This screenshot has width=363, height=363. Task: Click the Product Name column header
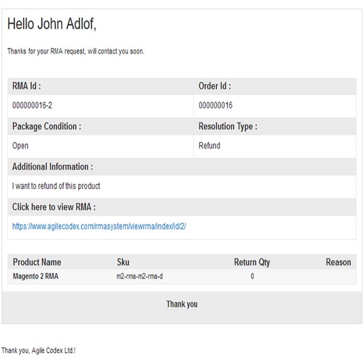click(x=37, y=262)
